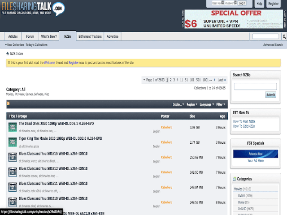Image resolution: width=287 pixels, height=215 pixels.
Task: Click the Register link in yellow notice
Action: click(74, 63)
